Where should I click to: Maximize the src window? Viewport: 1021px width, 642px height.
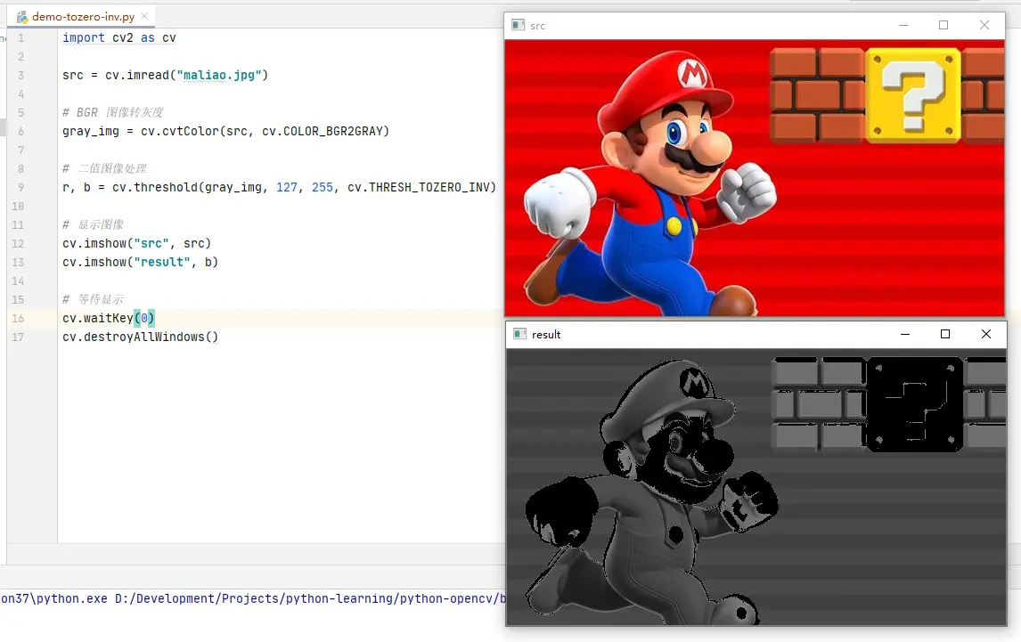pos(943,26)
